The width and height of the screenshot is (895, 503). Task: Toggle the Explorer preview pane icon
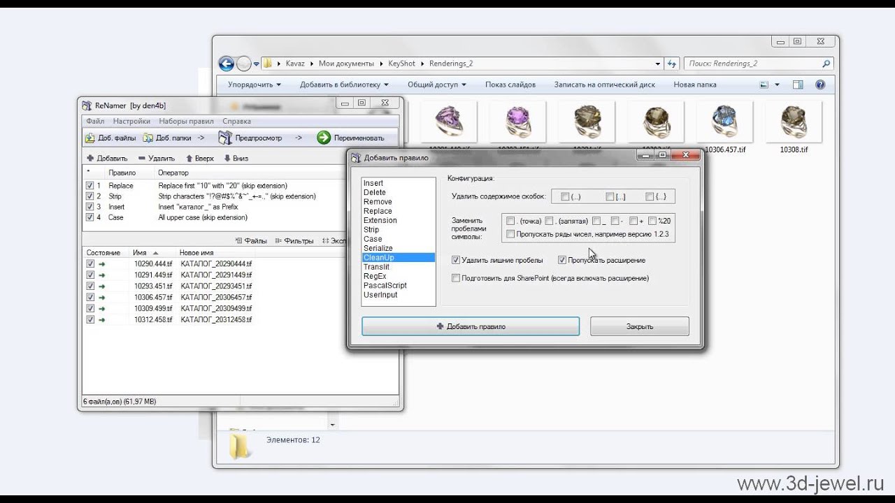(x=798, y=85)
